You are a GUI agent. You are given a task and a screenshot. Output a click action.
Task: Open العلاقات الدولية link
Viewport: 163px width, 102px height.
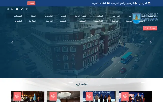pyautogui.click(x=99, y=3)
